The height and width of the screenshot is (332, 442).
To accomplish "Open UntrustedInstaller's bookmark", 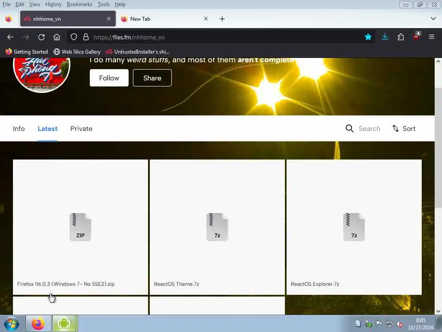I will (x=138, y=52).
